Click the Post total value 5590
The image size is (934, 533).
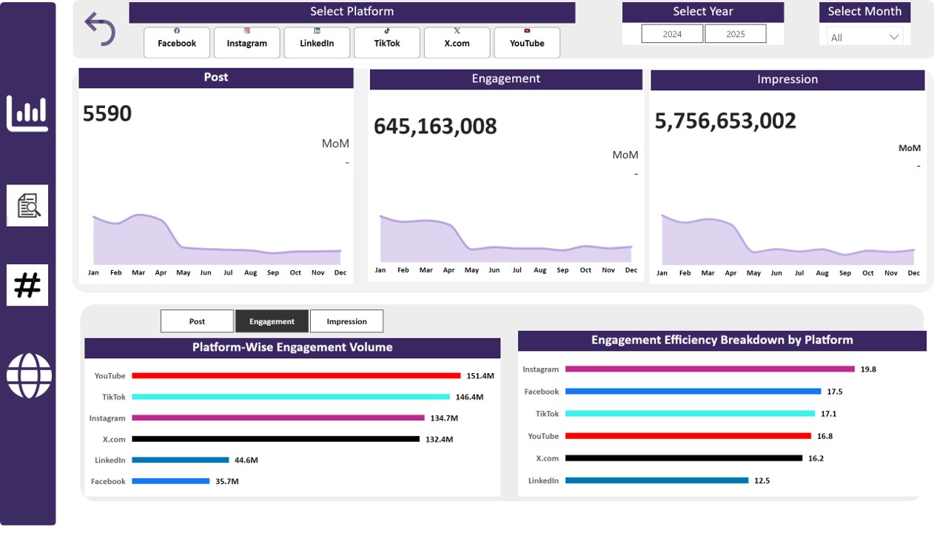tap(107, 113)
